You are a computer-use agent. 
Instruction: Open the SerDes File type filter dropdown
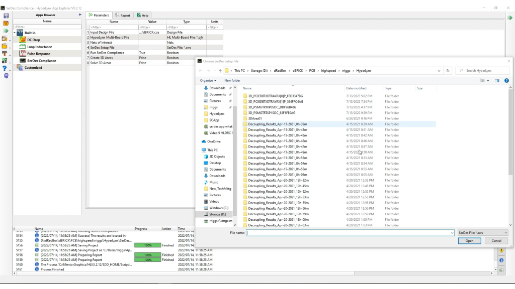pyautogui.click(x=482, y=233)
